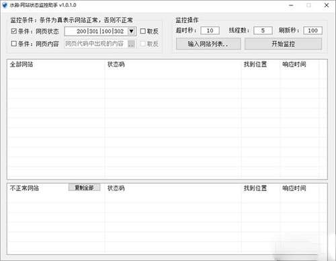
Task: Toggle the 取反 checkbox next to status codes
Action: coord(142,31)
